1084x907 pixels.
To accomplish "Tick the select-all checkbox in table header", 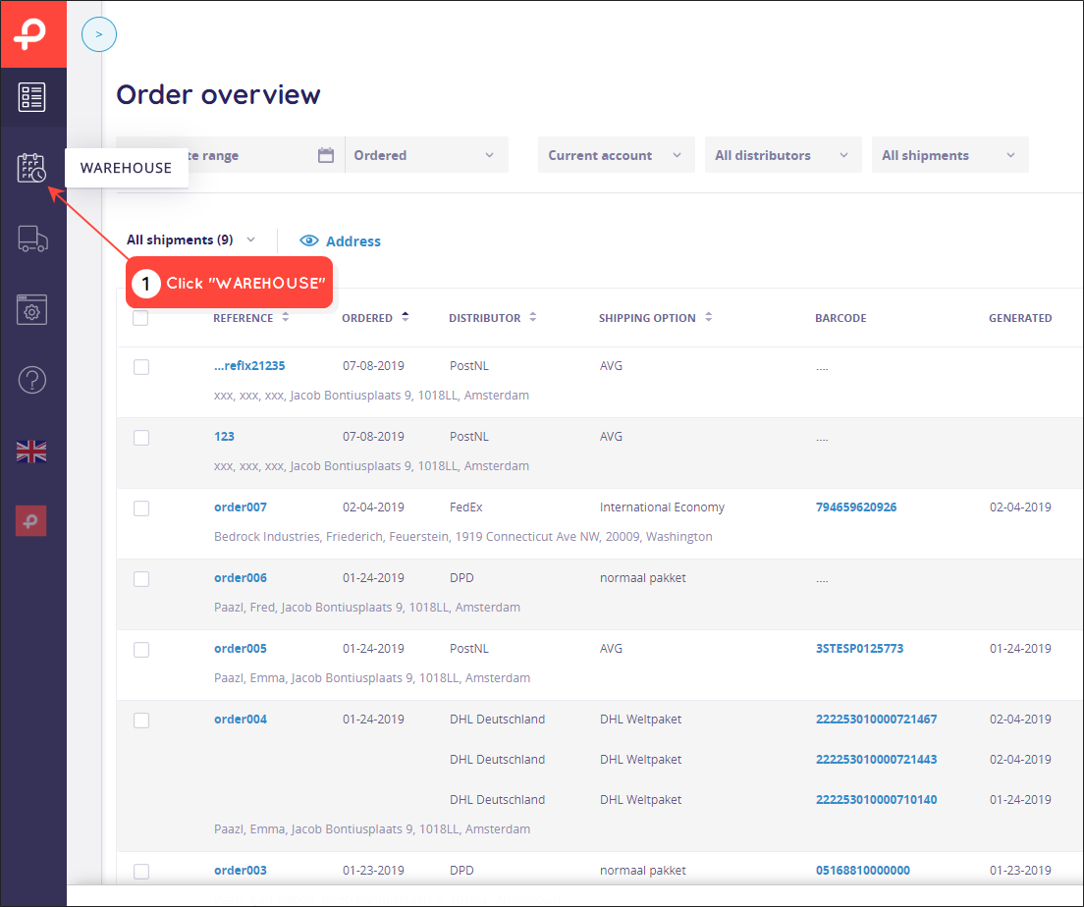I will coord(140,318).
